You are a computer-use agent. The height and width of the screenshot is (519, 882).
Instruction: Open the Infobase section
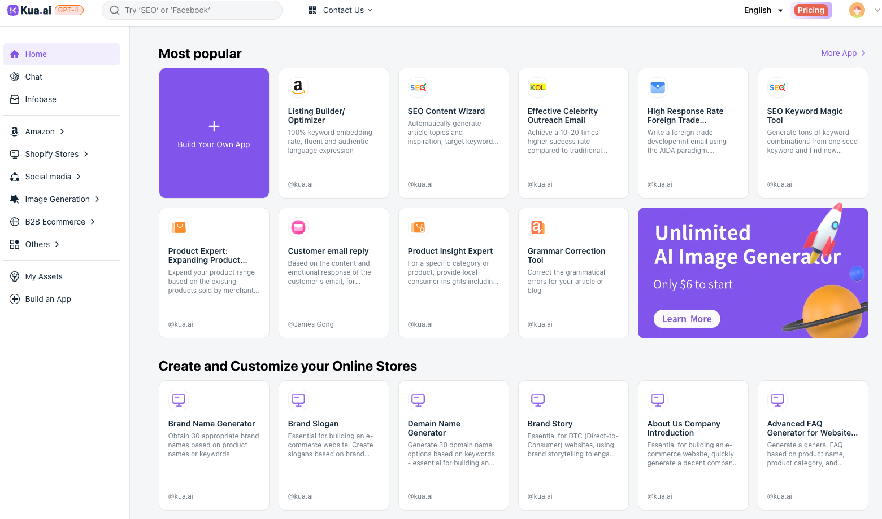click(40, 99)
